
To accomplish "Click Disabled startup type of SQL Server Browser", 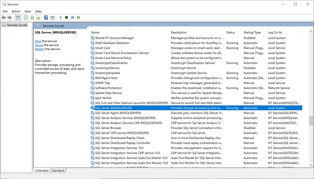I will point(249,128).
